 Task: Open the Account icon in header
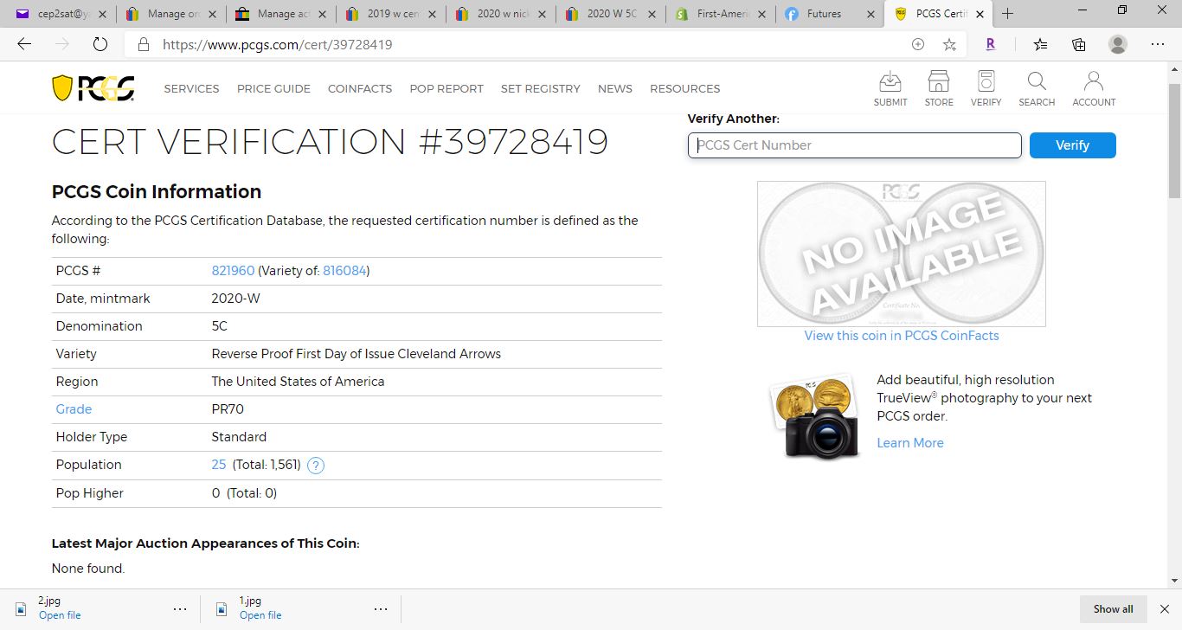point(1094,89)
